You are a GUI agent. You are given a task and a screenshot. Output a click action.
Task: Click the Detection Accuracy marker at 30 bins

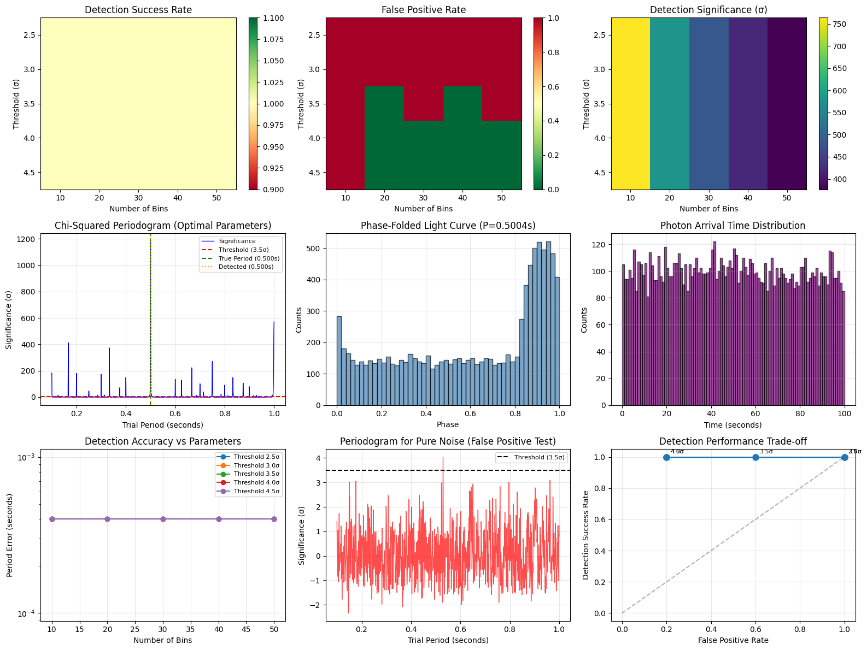click(x=163, y=519)
